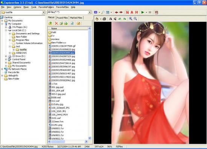Viewport: 207px width, 149px height.
Task: Zoom out on the image
Action: pos(135,18)
